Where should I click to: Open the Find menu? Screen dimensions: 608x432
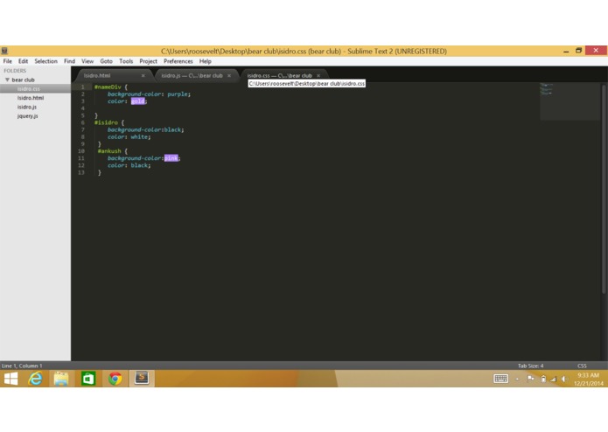(x=69, y=61)
